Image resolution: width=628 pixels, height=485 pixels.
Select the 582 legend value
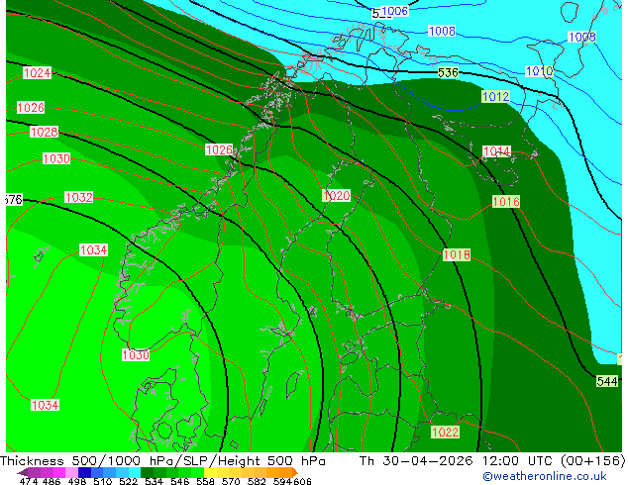(x=257, y=481)
